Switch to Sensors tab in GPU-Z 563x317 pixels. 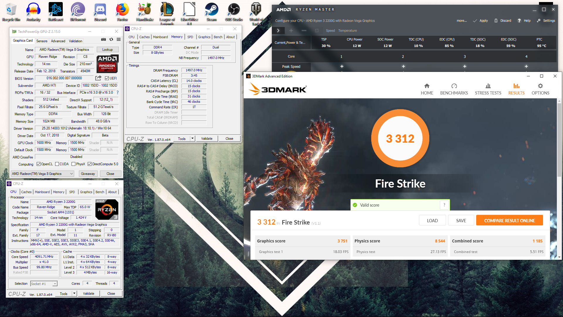(42, 41)
